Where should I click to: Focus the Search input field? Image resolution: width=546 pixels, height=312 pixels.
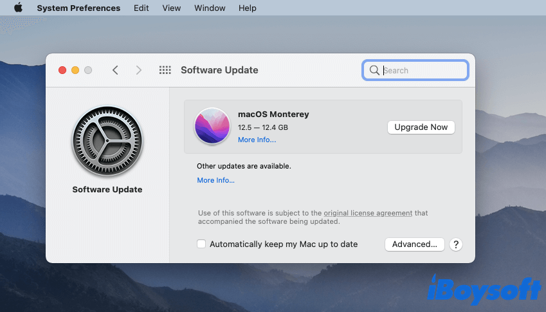point(423,70)
